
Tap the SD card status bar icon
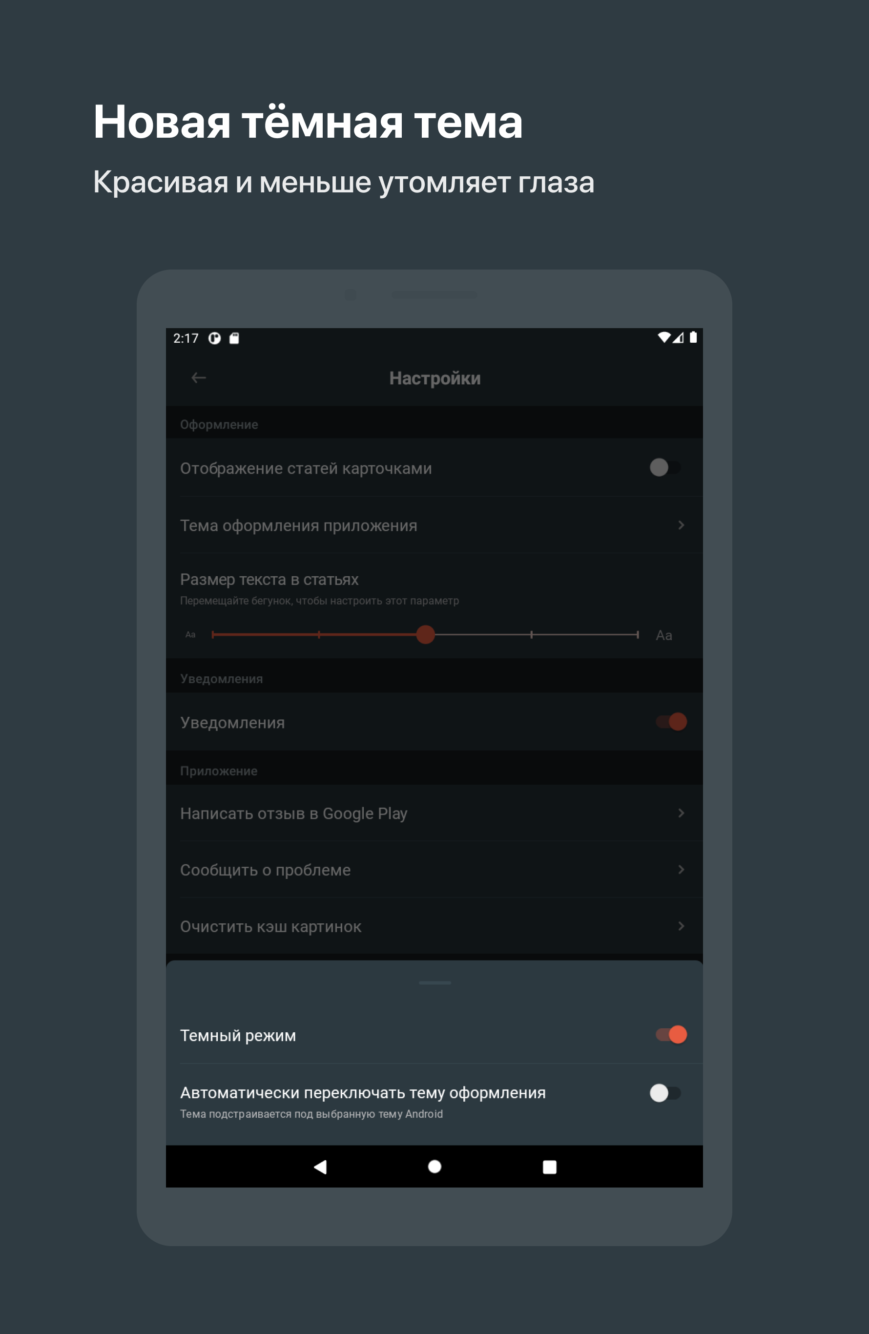(234, 338)
